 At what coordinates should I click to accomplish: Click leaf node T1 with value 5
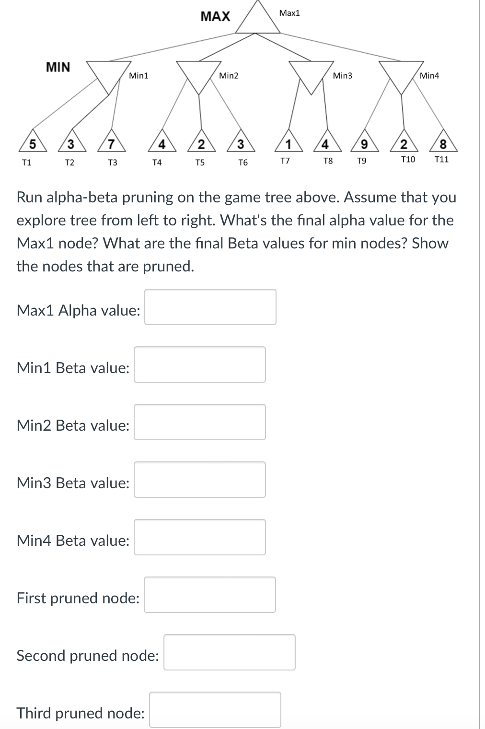click(33, 143)
